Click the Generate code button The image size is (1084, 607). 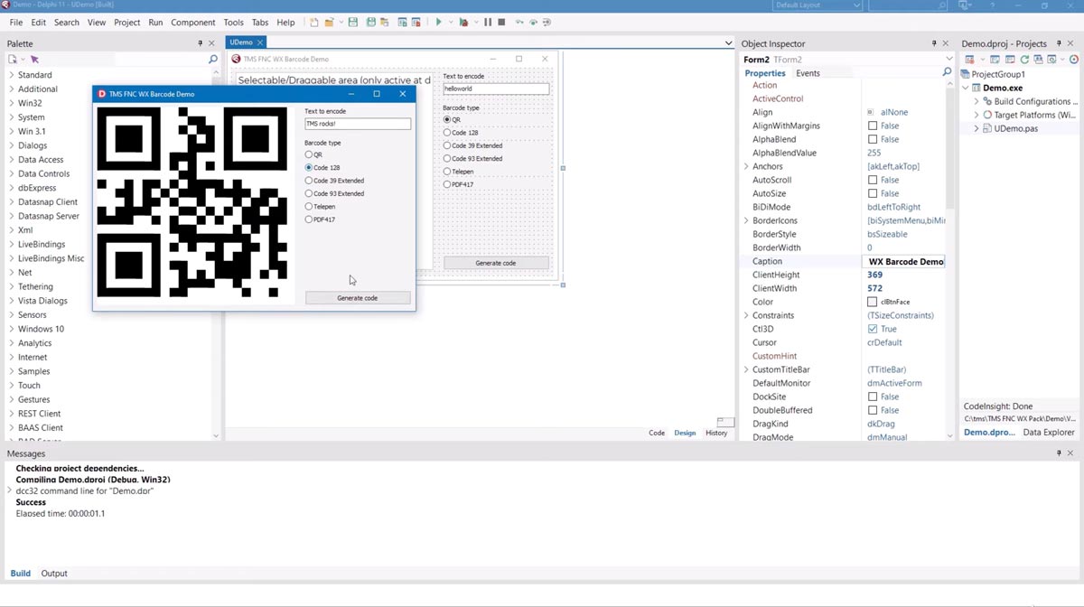pyautogui.click(x=357, y=298)
